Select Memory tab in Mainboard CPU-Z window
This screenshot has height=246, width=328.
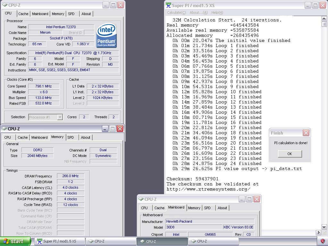[x=194, y=208]
